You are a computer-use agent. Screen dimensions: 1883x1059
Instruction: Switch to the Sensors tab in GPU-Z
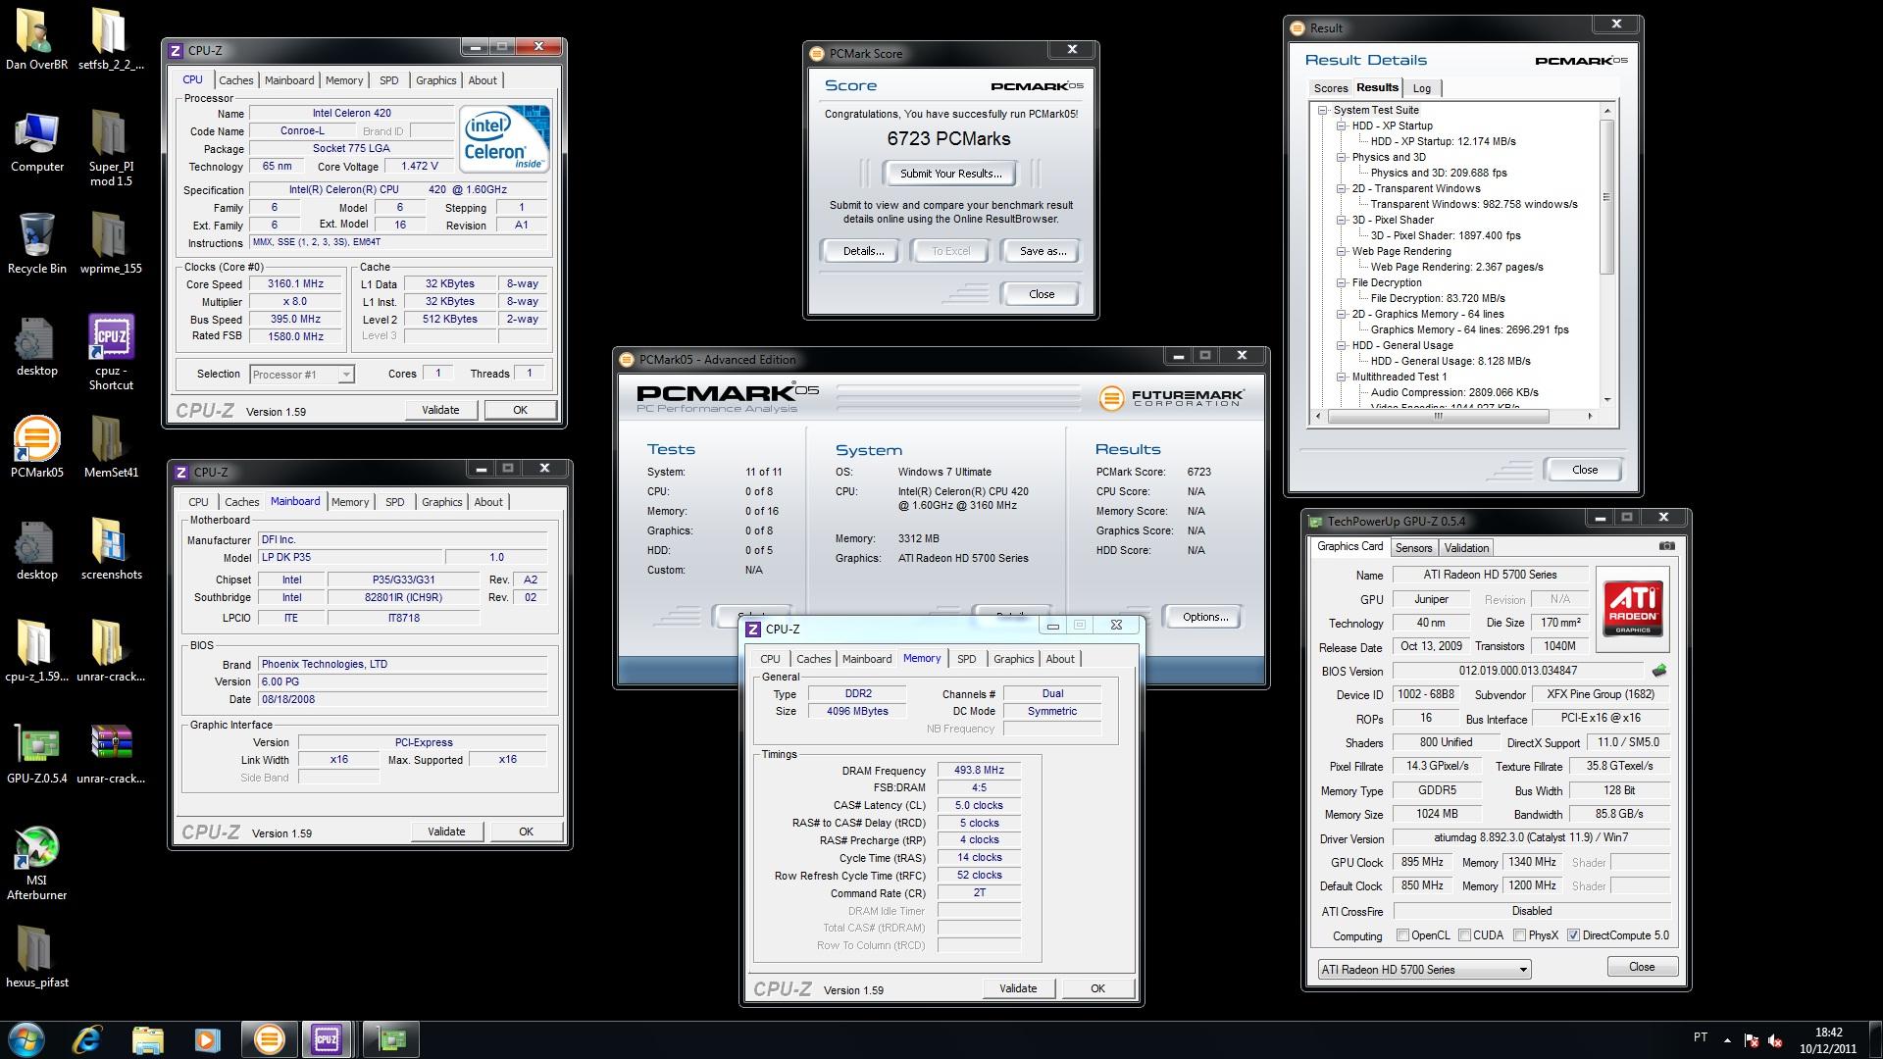click(1413, 548)
